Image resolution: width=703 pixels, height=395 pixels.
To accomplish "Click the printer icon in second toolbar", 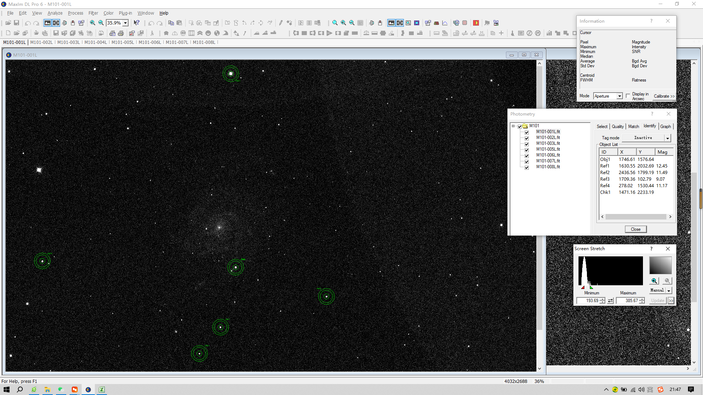I will [121, 33].
